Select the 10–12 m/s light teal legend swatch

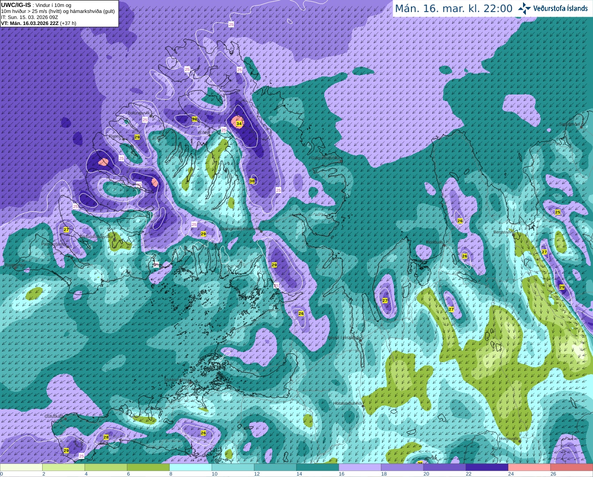(233, 467)
